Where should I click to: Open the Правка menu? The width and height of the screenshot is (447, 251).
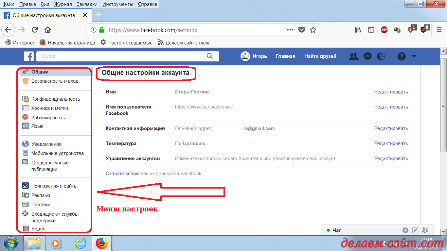27,4
